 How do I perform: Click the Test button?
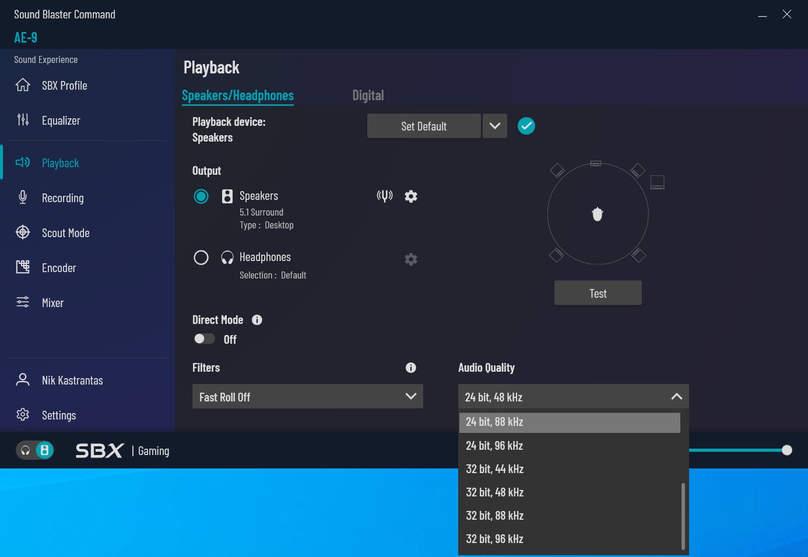click(598, 293)
